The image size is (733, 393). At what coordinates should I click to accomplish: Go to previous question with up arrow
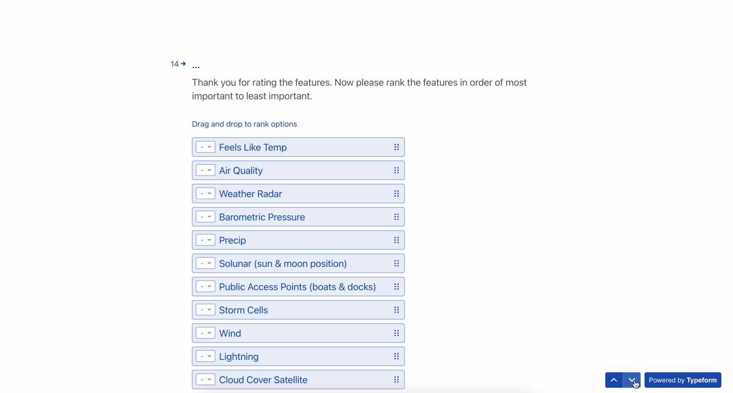click(x=614, y=380)
